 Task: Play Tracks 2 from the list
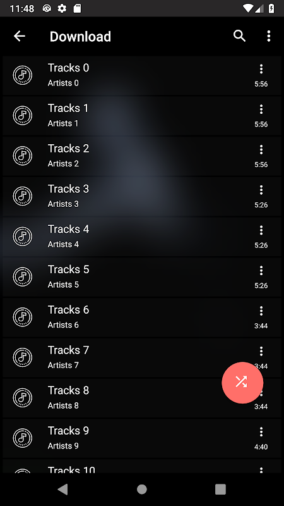[x=142, y=156]
